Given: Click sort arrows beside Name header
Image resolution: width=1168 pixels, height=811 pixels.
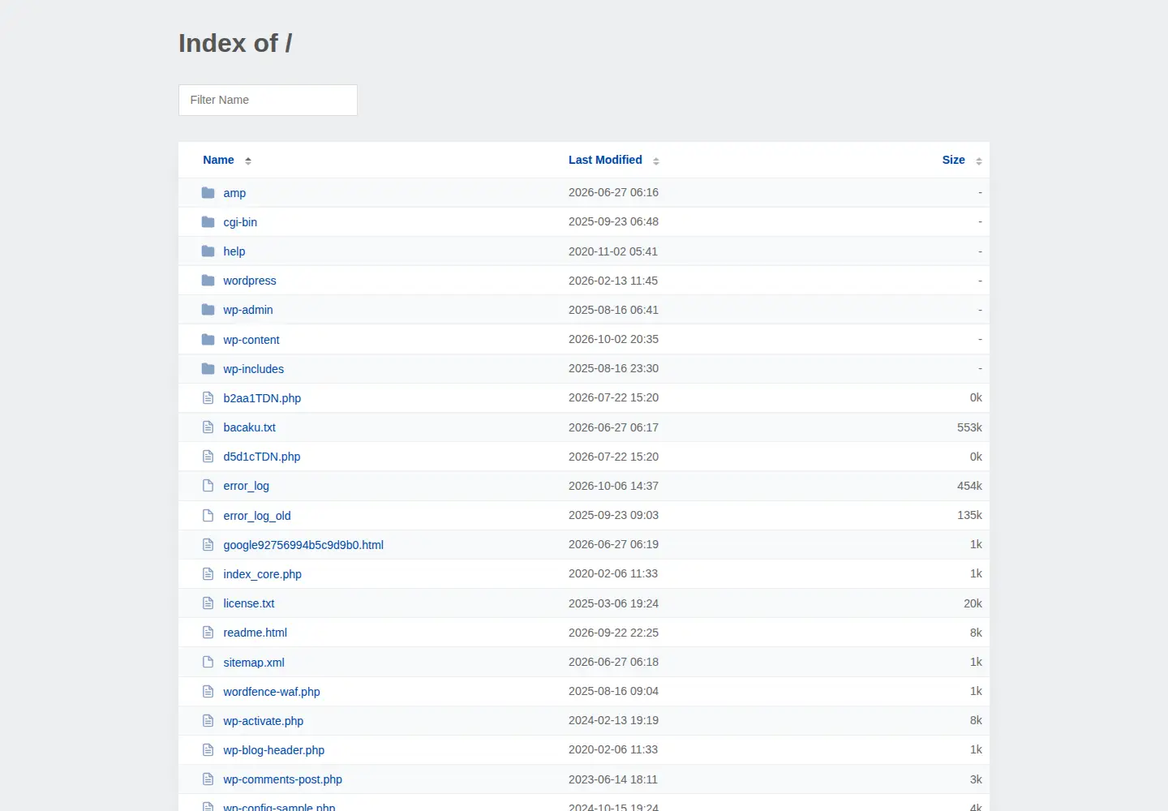Looking at the screenshot, I should pyautogui.click(x=248, y=161).
